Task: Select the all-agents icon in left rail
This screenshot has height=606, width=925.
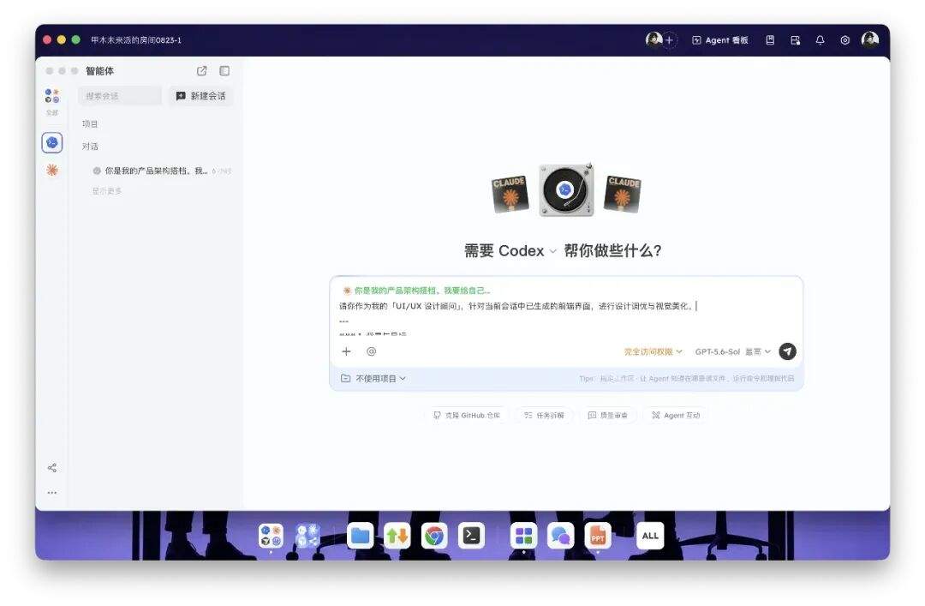Action: click(52, 96)
